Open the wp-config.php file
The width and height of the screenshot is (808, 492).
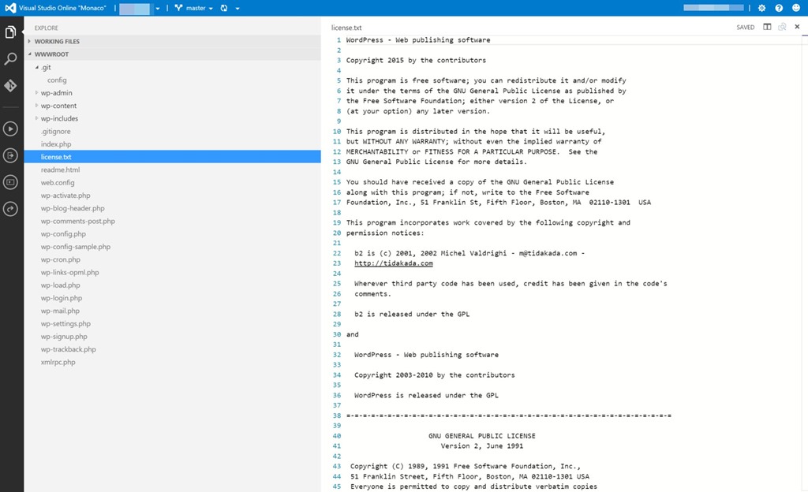(63, 234)
